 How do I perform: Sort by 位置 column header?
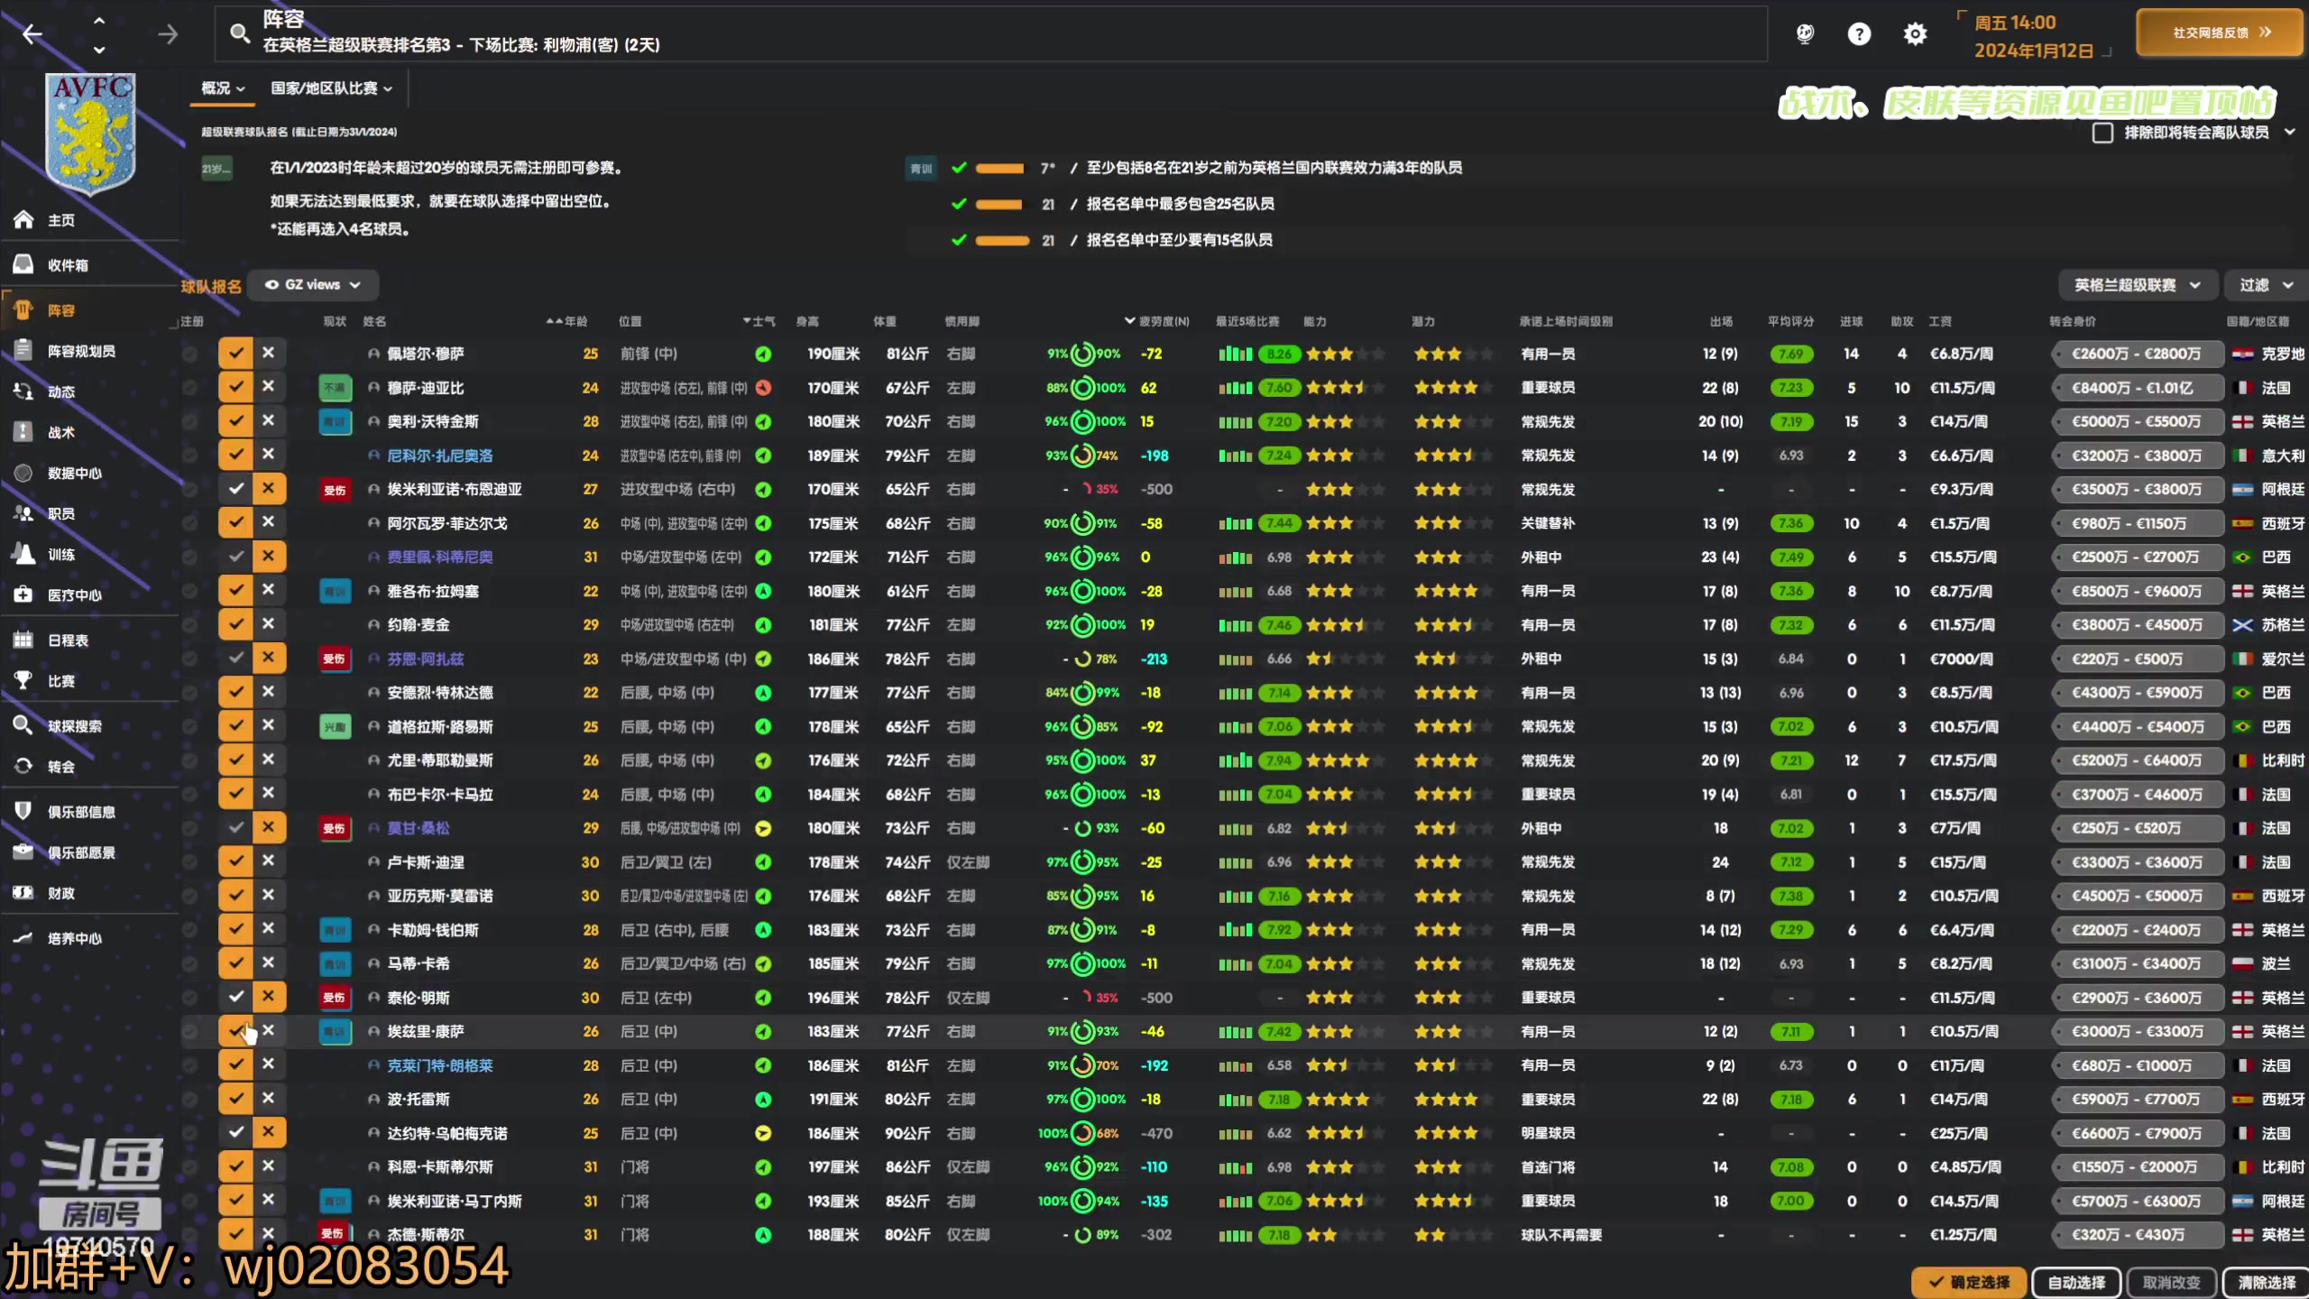630,322
